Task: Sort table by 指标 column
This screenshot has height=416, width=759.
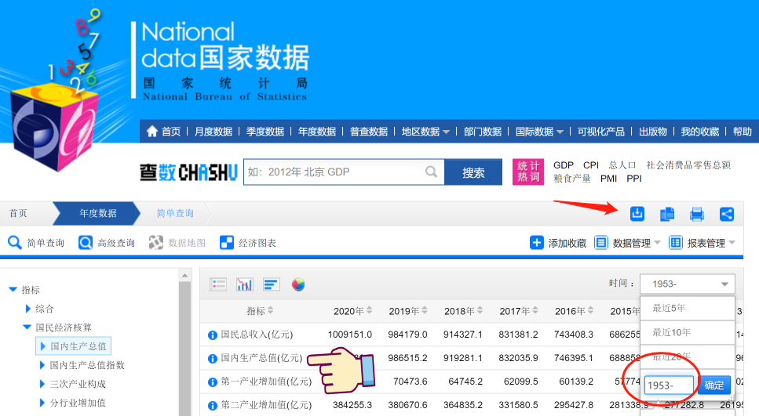Action: pyautogui.click(x=270, y=310)
